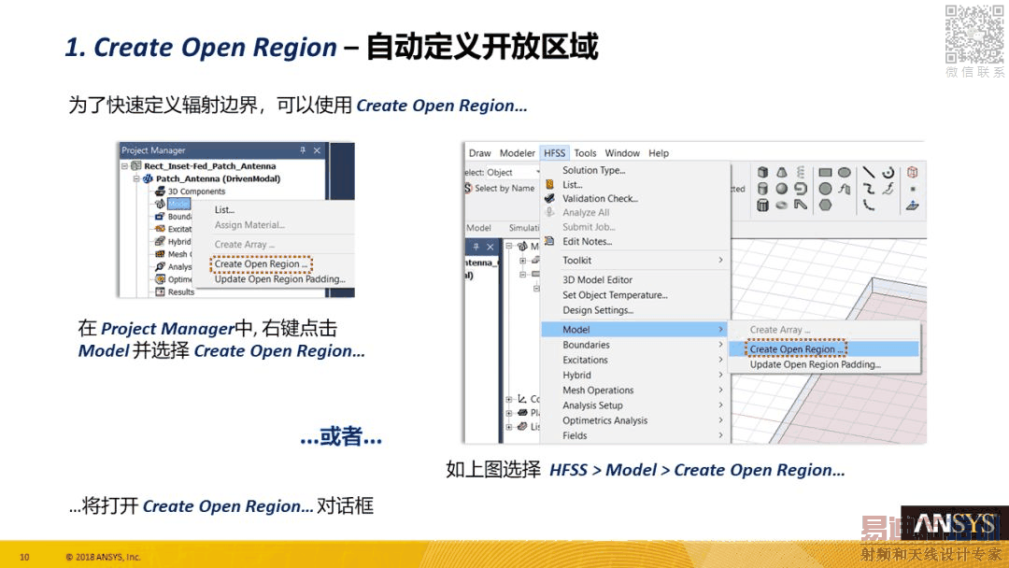Select the Draw center-point arc icon

click(888, 173)
